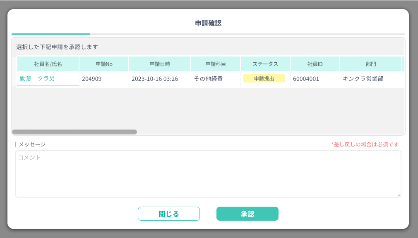Select employee ID 60004001 cell
This screenshot has height=238, width=418.
315,79
